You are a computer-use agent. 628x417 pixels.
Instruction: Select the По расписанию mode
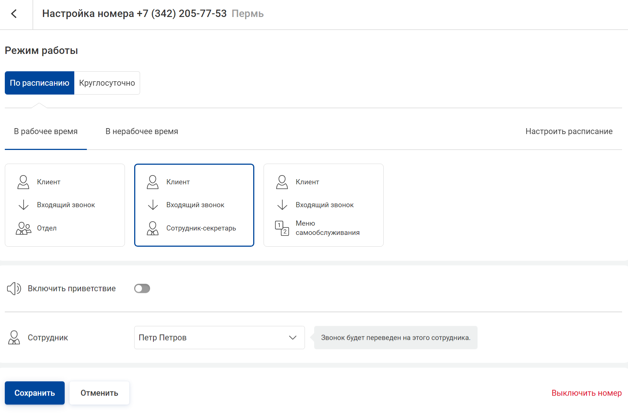click(x=40, y=83)
